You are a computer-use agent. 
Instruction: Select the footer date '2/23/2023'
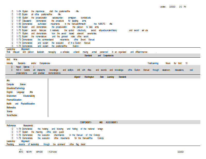coord(181,152)
